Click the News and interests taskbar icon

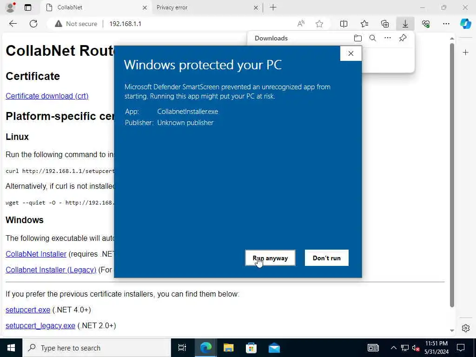[373, 348]
